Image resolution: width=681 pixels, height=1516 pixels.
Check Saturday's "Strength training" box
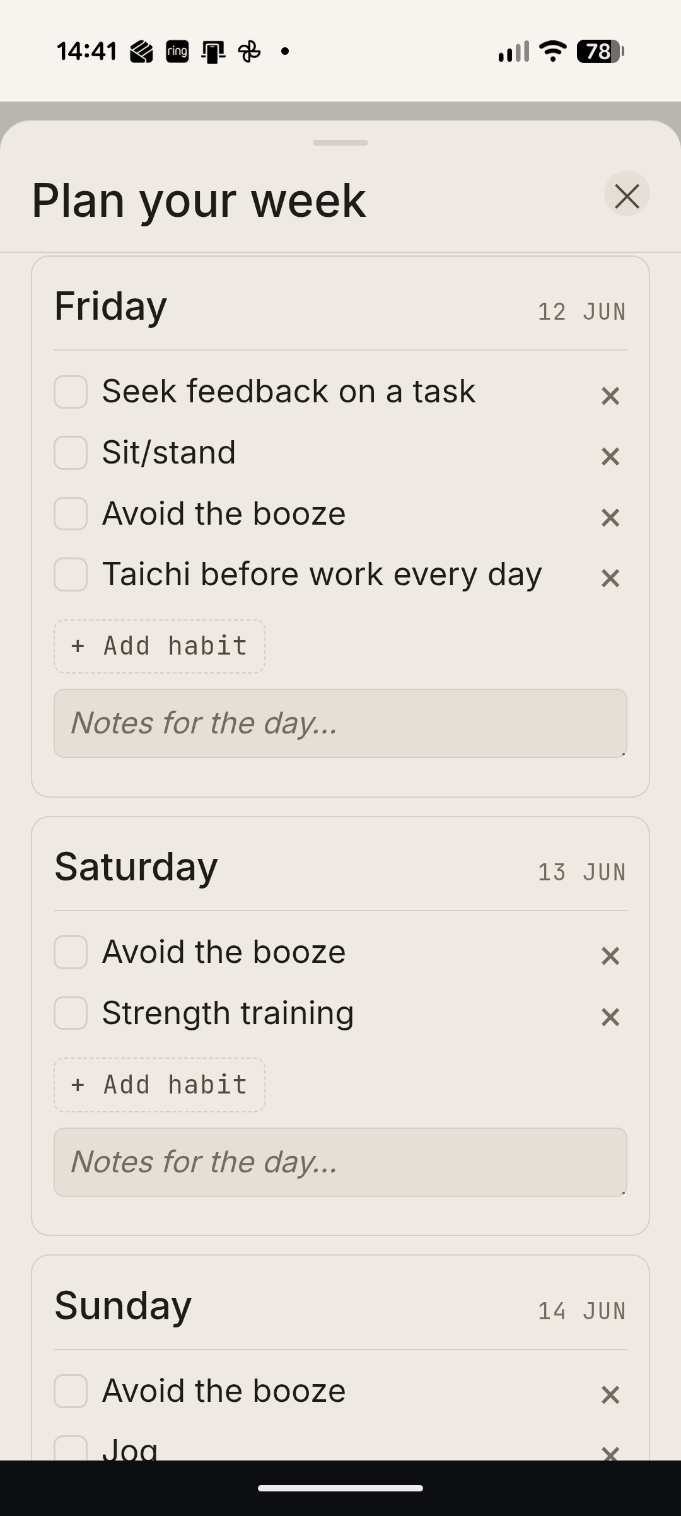pyautogui.click(x=71, y=1013)
